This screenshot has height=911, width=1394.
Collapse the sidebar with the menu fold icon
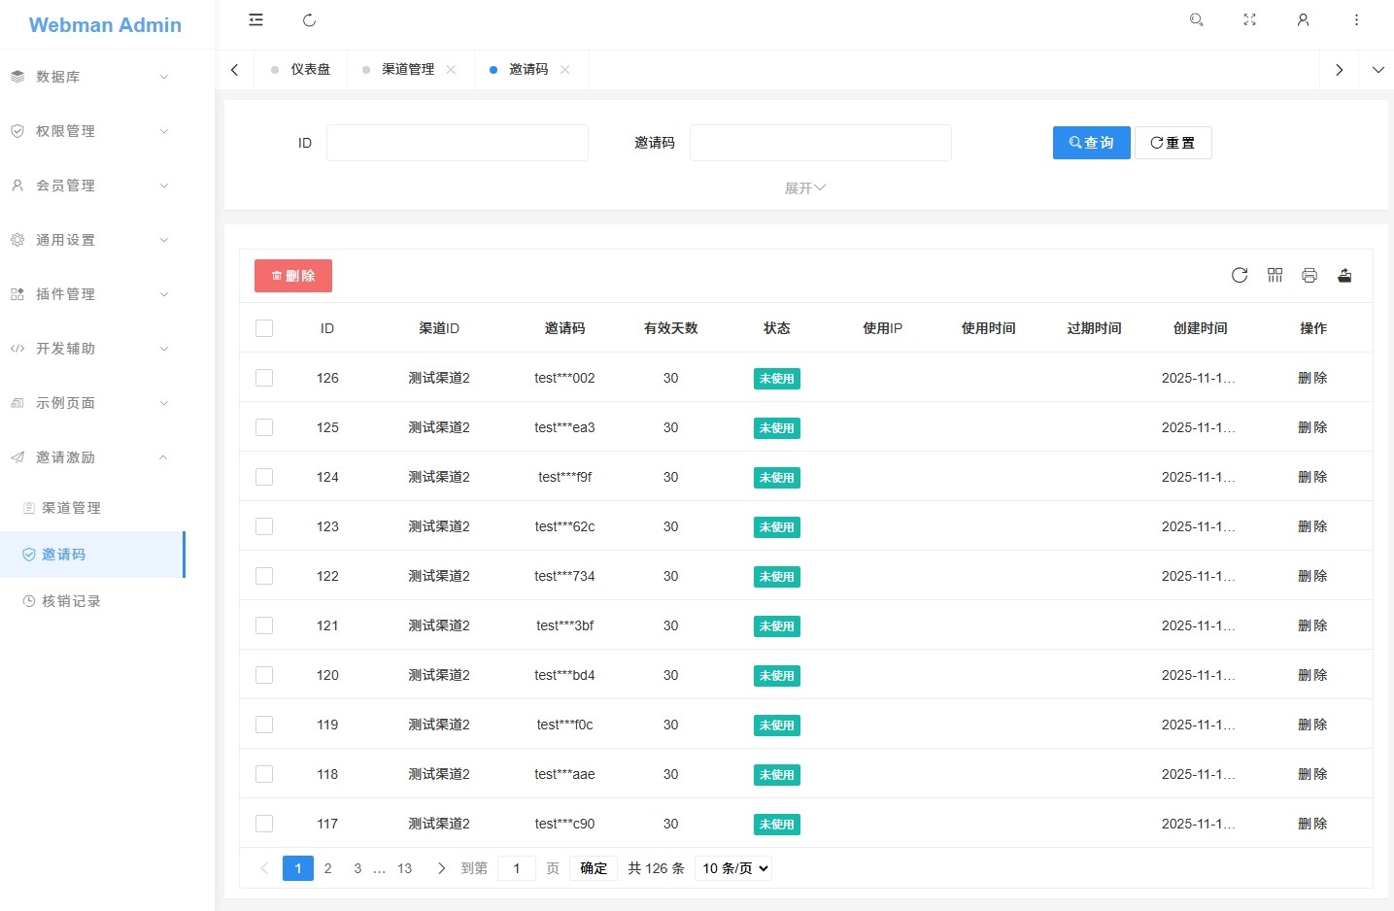255,20
